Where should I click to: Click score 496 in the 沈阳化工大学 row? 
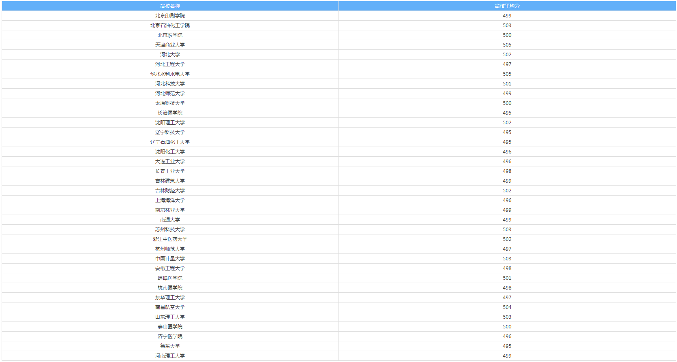click(x=507, y=152)
